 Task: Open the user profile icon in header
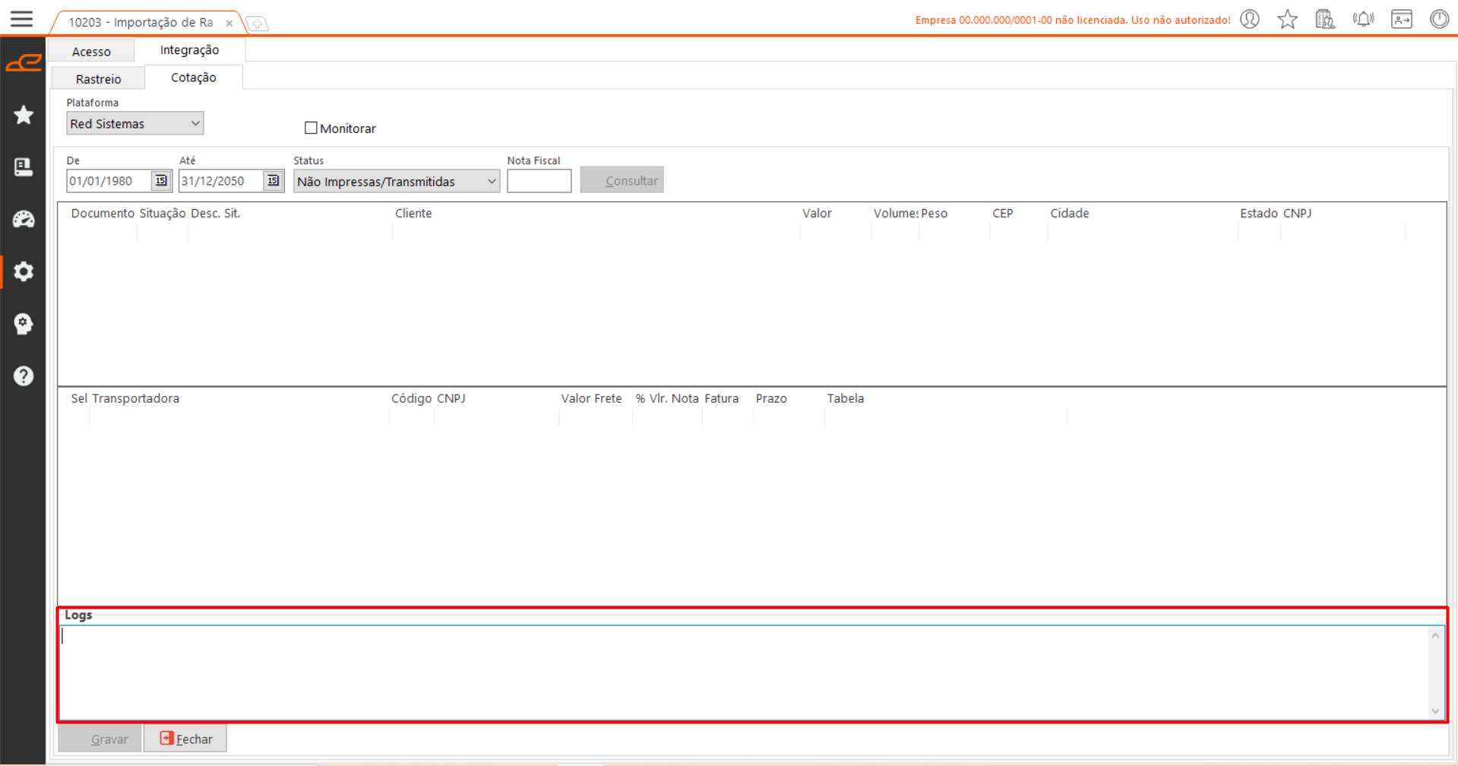[x=1249, y=20]
